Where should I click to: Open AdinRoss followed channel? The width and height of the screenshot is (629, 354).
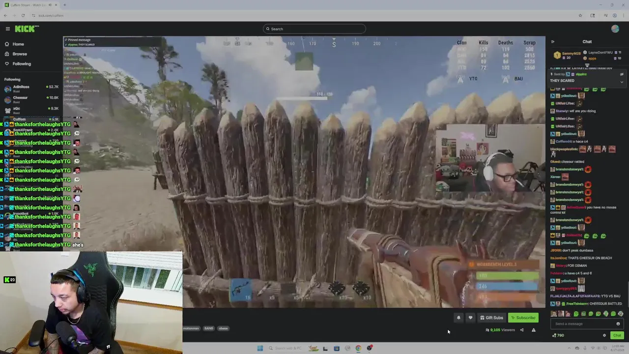coord(30,88)
